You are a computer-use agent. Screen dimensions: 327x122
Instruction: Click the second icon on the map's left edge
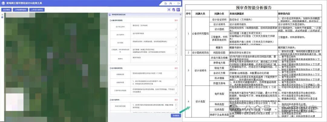2,17
